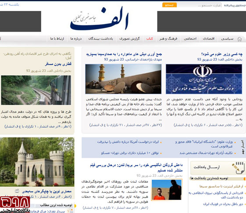Image resolution: width=246 pixels, height=213 pixels.
Task: Open جستجوی پیشرفته advanced search link
Action: [x=235, y=5]
